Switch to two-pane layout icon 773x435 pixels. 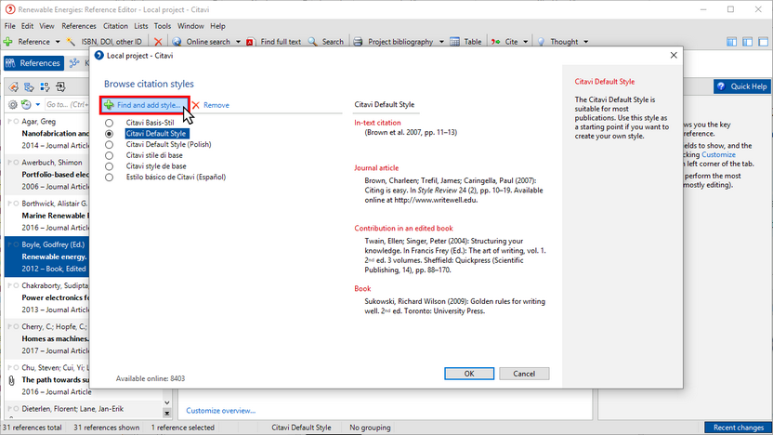click(x=747, y=42)
